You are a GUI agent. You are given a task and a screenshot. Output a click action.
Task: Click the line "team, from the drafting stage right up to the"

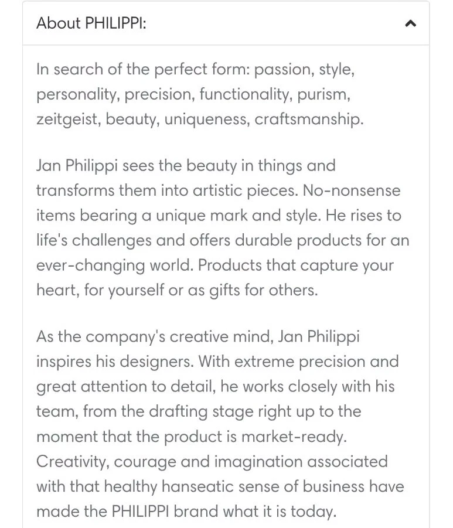point(198,411)
